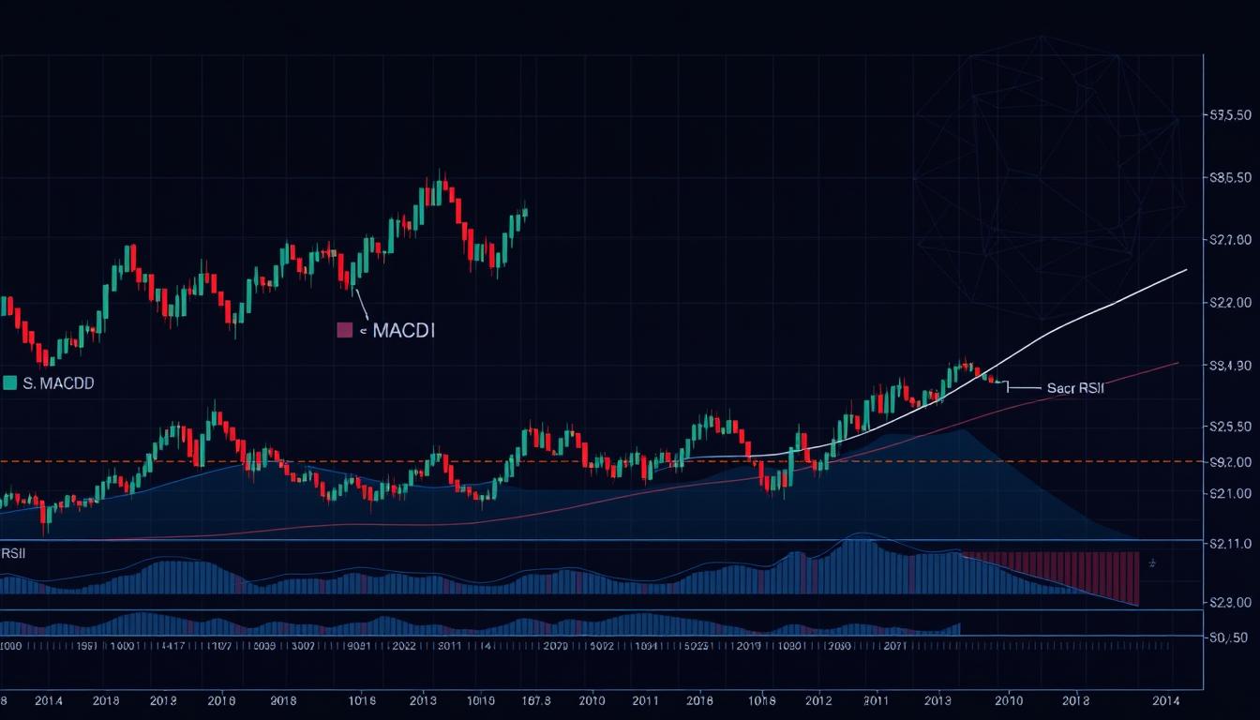Click the small marker icon beside the red histogram

[1152, 563]
